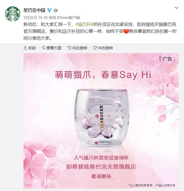Collapse the image with 收起

[30, 48]
